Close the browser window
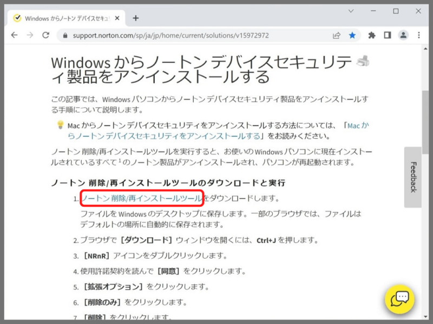 click(x=418, y=11)
